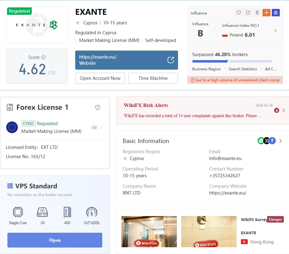Select the truncated Ad C… tab

(x=271, y=69)
